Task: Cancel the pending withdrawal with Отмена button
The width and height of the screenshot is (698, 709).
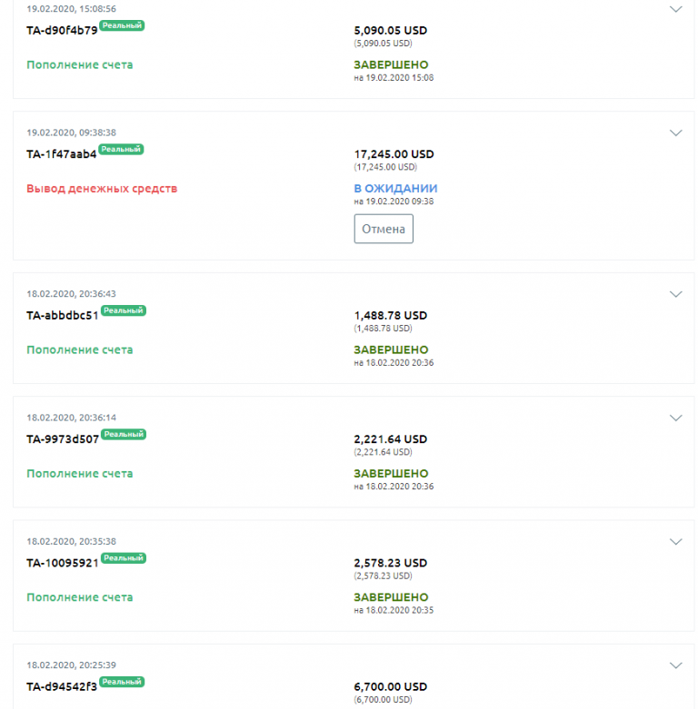Action: [x=384, y=229]
